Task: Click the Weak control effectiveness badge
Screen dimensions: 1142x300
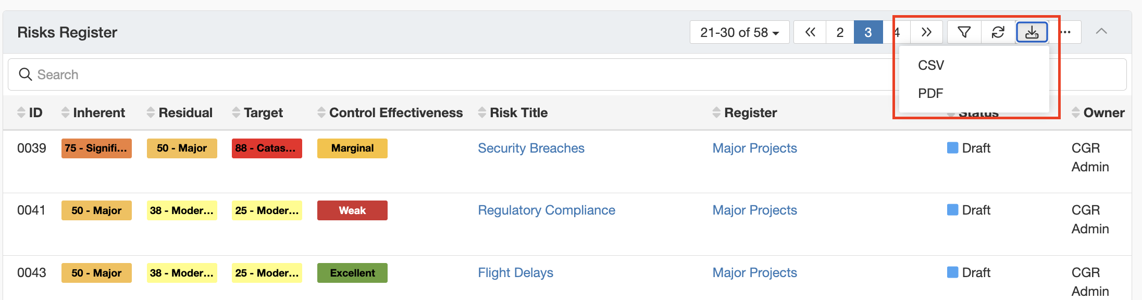Action: [352, 210]
